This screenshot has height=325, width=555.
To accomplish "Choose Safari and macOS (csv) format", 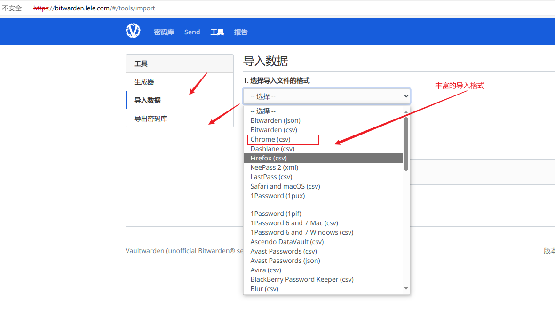I will coord(323,186).
